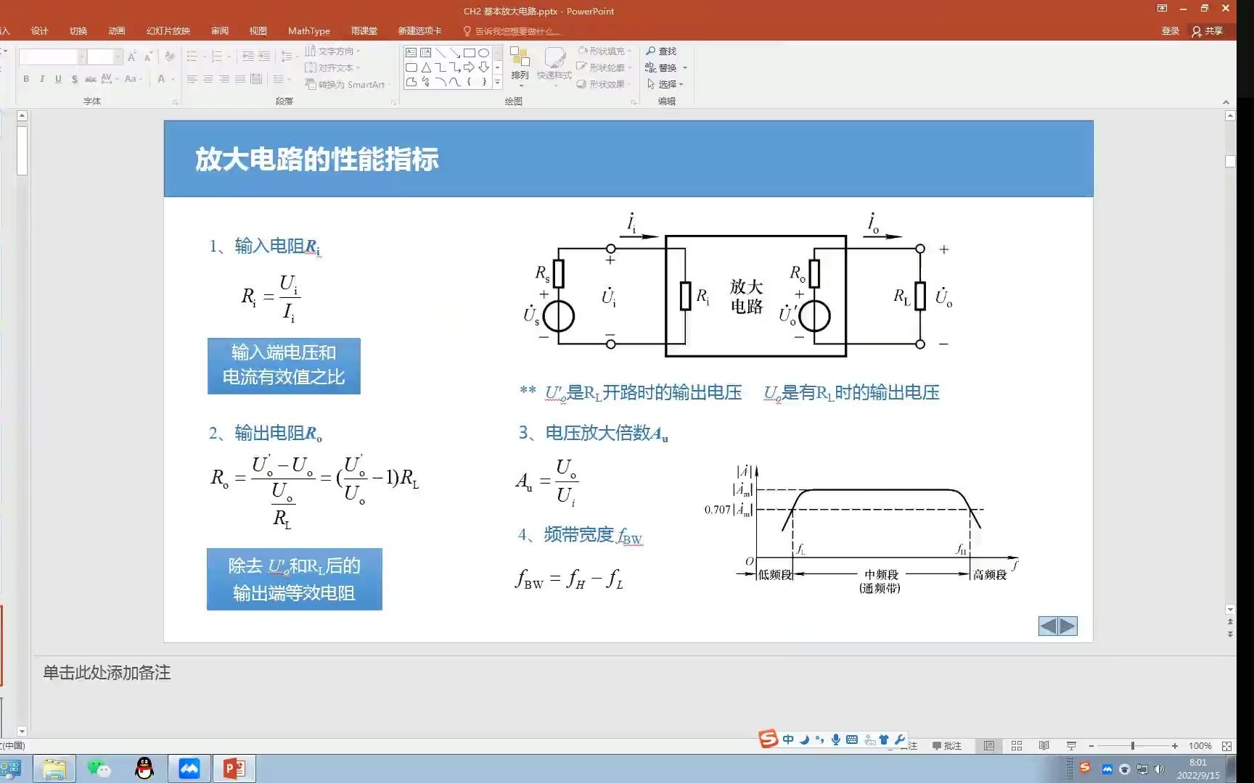Image resolution: width=1254 pixels, height=783 pixels.
Task: Insert a horizontal text box
Action: point(411,52)
